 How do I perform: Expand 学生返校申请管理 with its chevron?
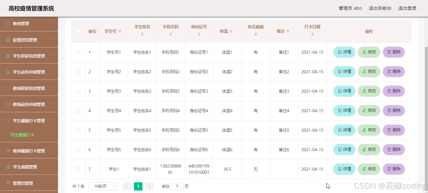tap(50, 72)
